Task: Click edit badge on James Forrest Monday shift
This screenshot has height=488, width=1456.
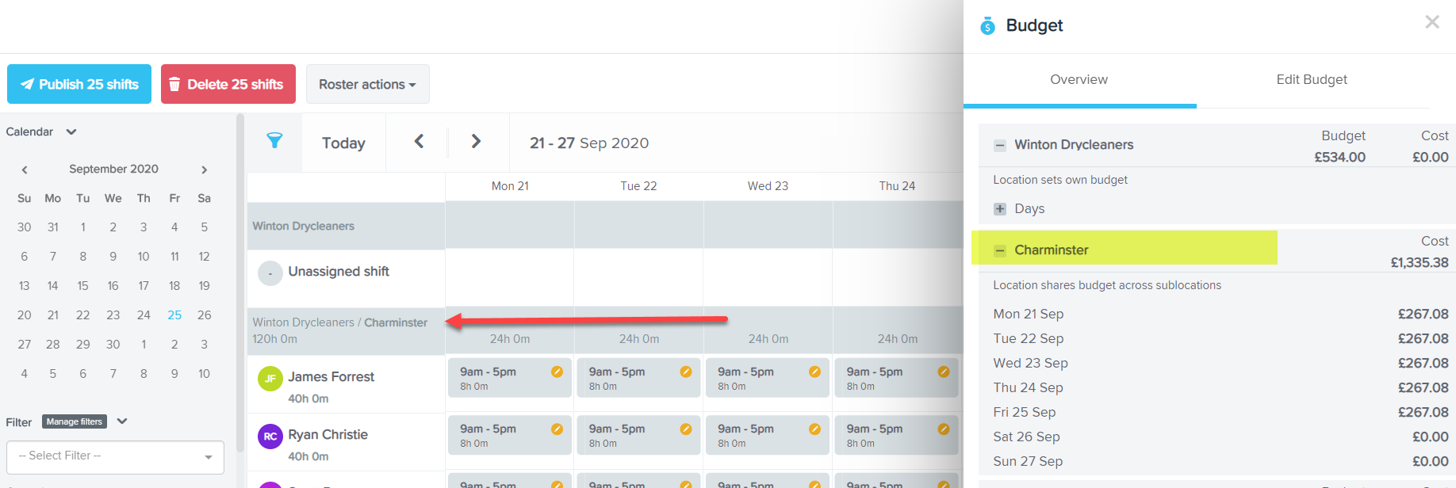Action: 557,372
